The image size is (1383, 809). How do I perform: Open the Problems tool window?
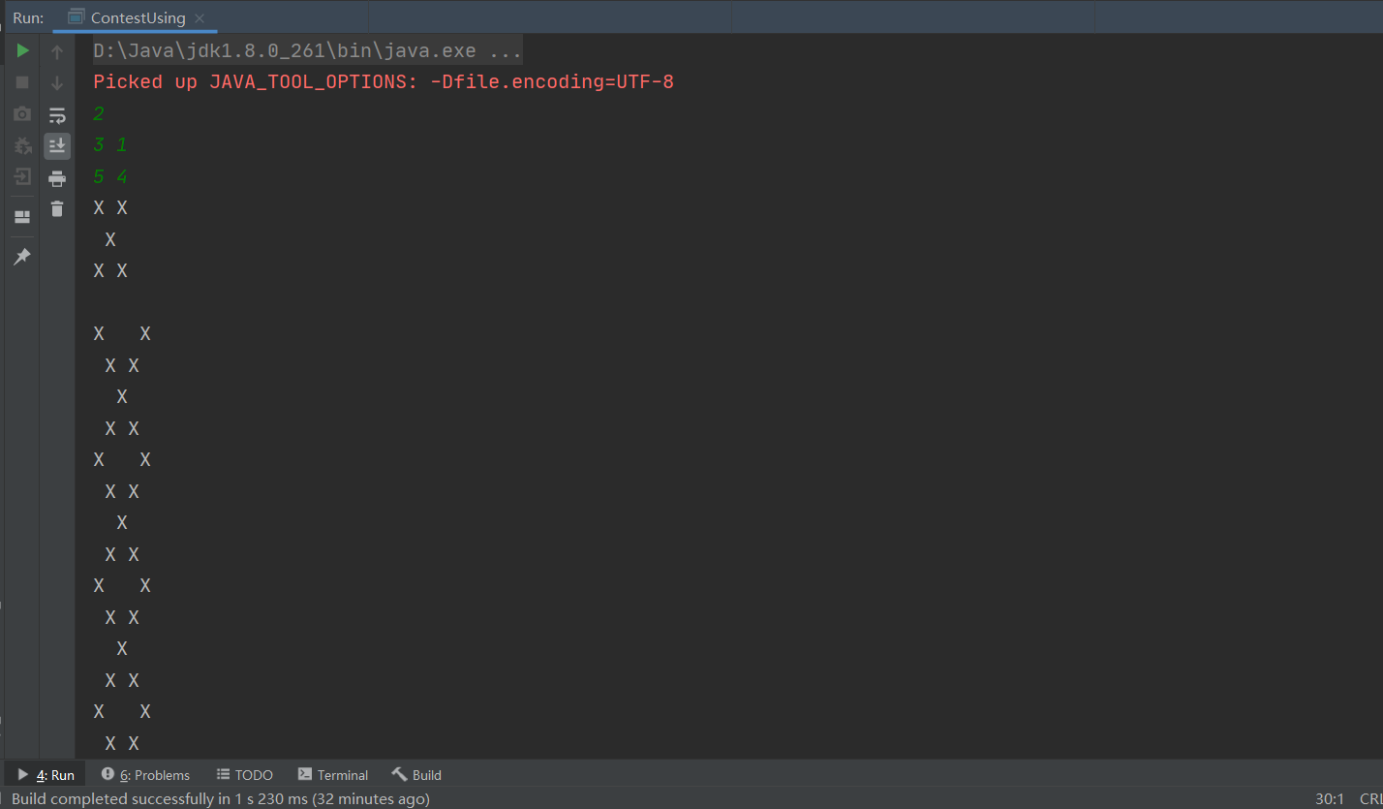146,775
